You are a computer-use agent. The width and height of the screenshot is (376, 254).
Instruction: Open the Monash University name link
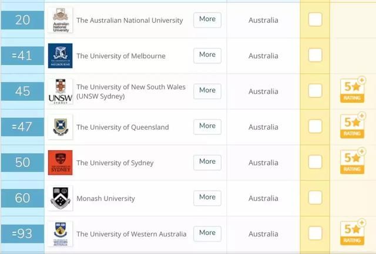106,198
